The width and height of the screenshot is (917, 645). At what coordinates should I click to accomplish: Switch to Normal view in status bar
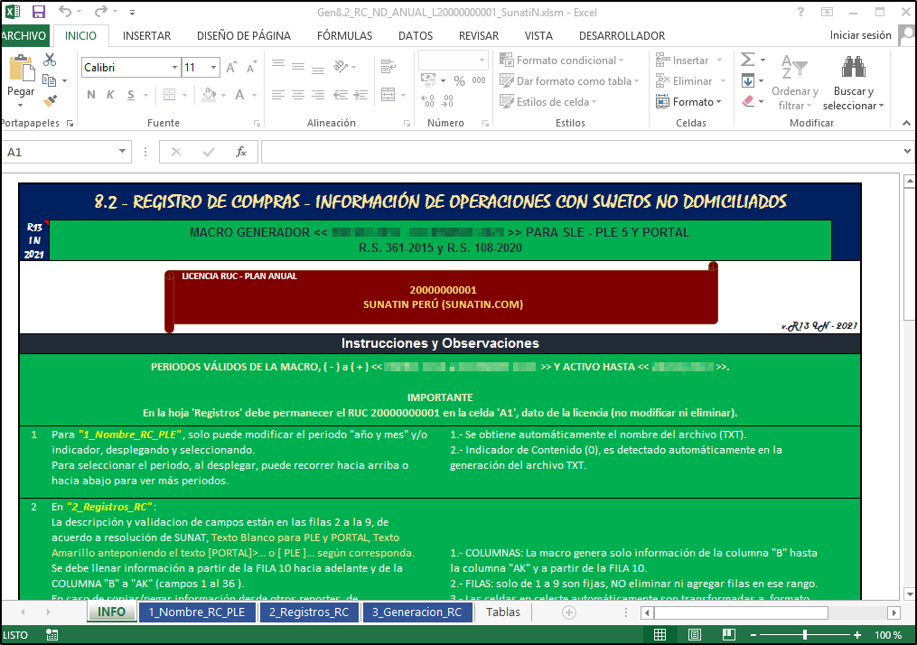(660, 635)
